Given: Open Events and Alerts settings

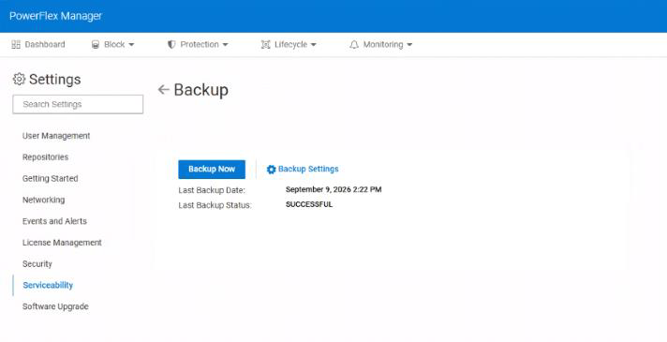Looking at the screenshot, I should tap(54, 221).
